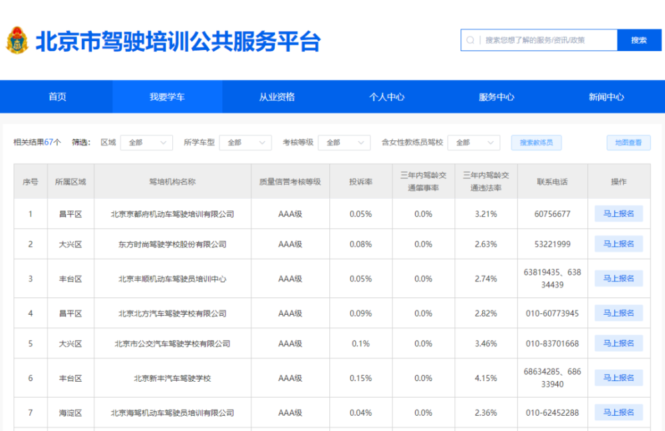Image resolution: width=665 pixels, height=431 pixels.
Task: Click the 搜索教练员 button
Action: tap(537, 142)
